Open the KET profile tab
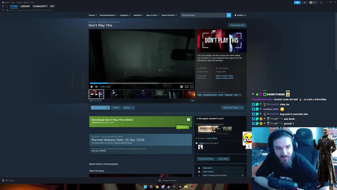This screenshot has width=337, height=190. click(x=52, y=6)
